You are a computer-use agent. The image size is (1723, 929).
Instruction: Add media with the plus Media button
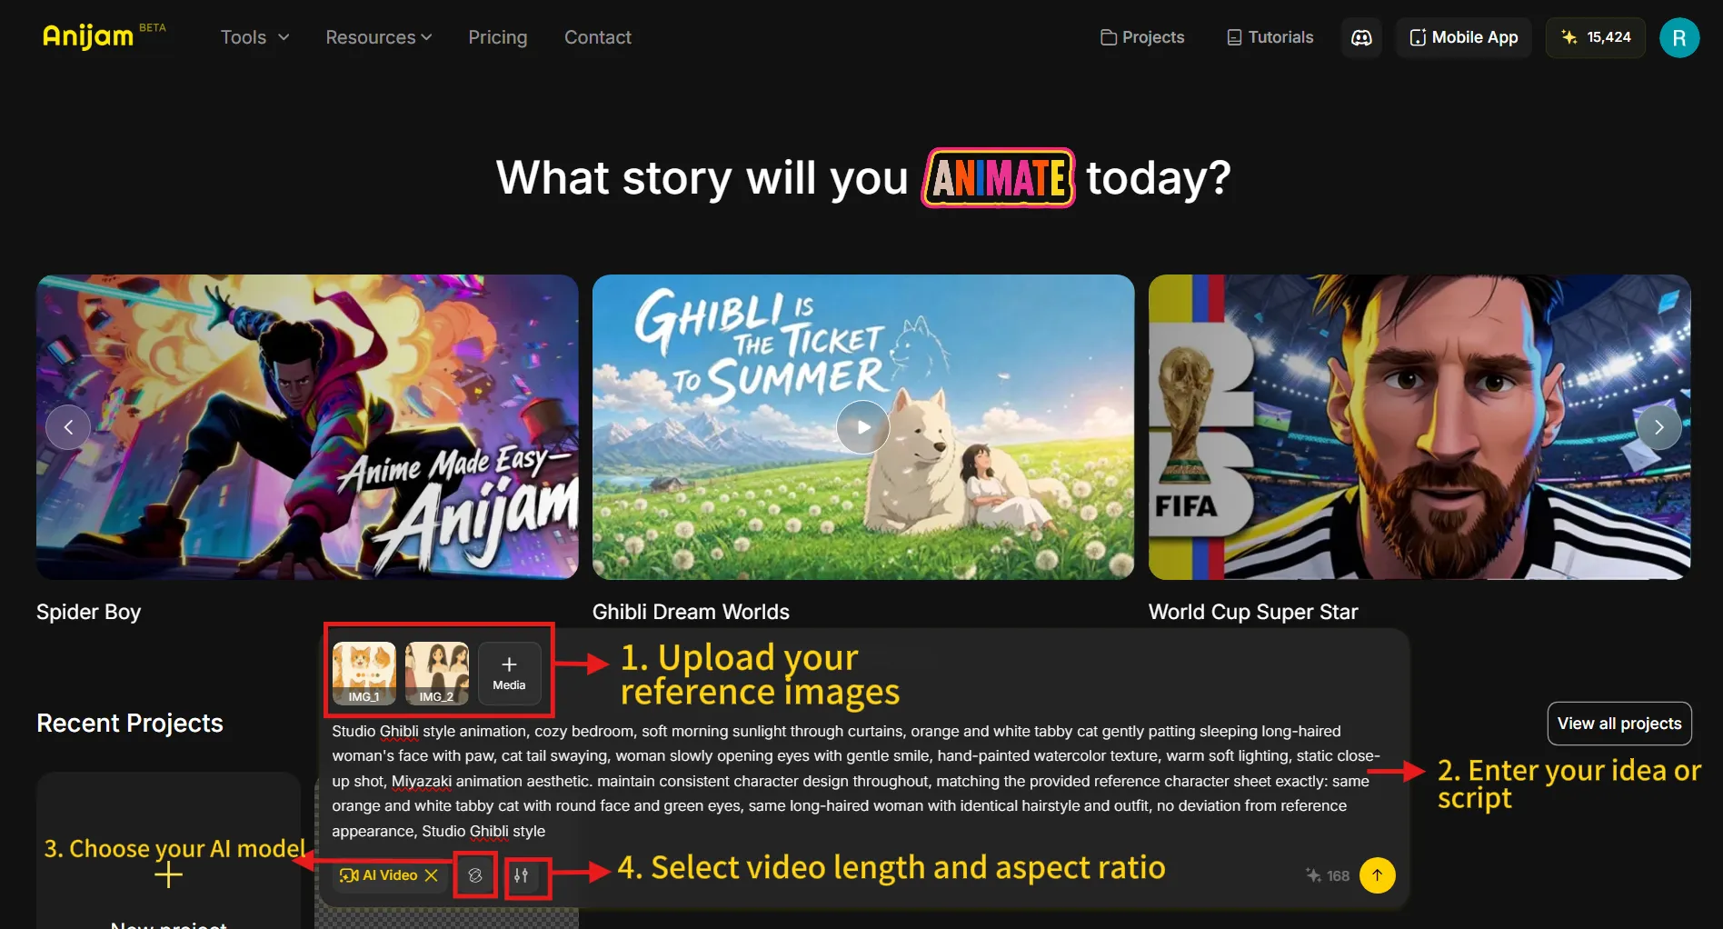pyautogui.click(x=509, y=674)
